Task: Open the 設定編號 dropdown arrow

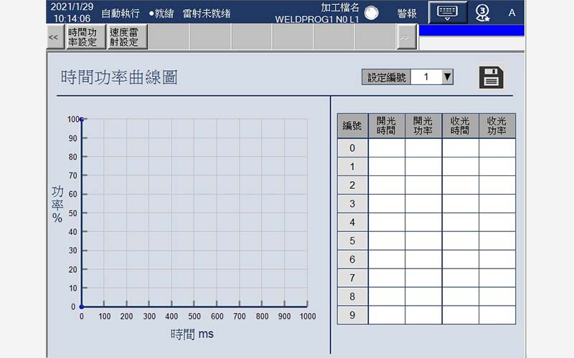Action: [447, 77]
